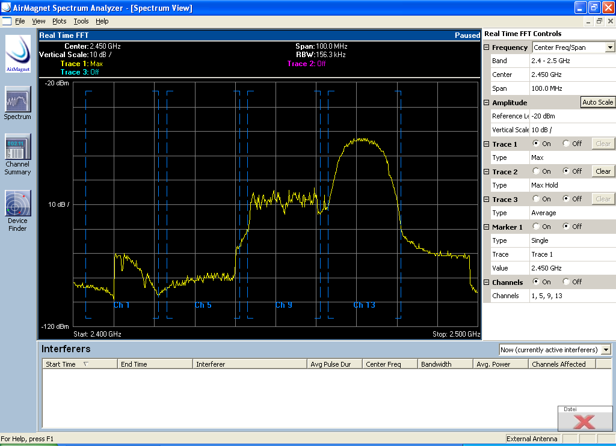Click the Ch 5 channel label
This screenshot has height=446, width=616.
pos(203,305)
